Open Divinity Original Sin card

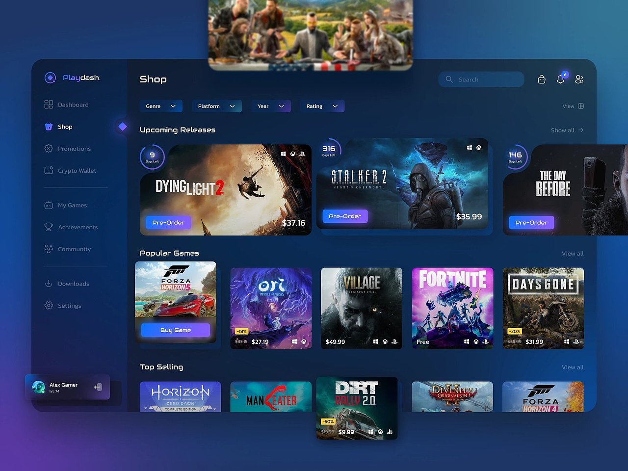(452, 397)
